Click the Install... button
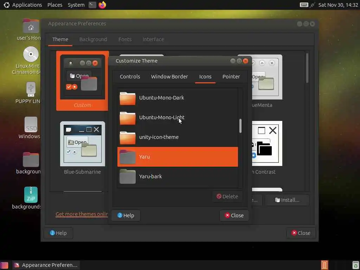The width and height of the screenshot is (360, 270). click(x=287, y=200)
